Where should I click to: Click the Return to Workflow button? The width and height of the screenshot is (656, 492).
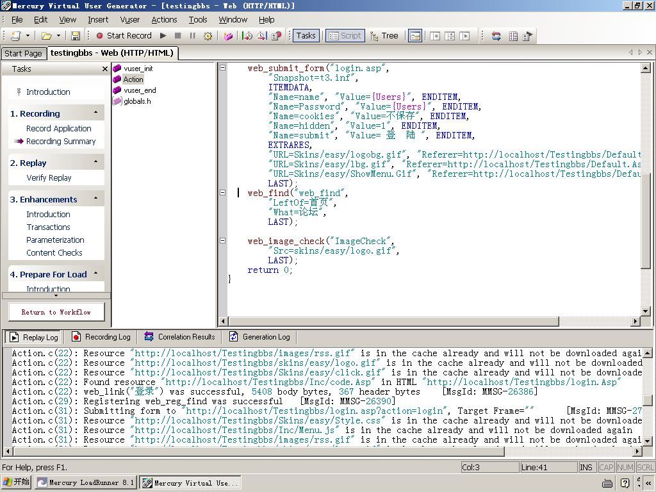pyautogui.click(x=56, y=312)
